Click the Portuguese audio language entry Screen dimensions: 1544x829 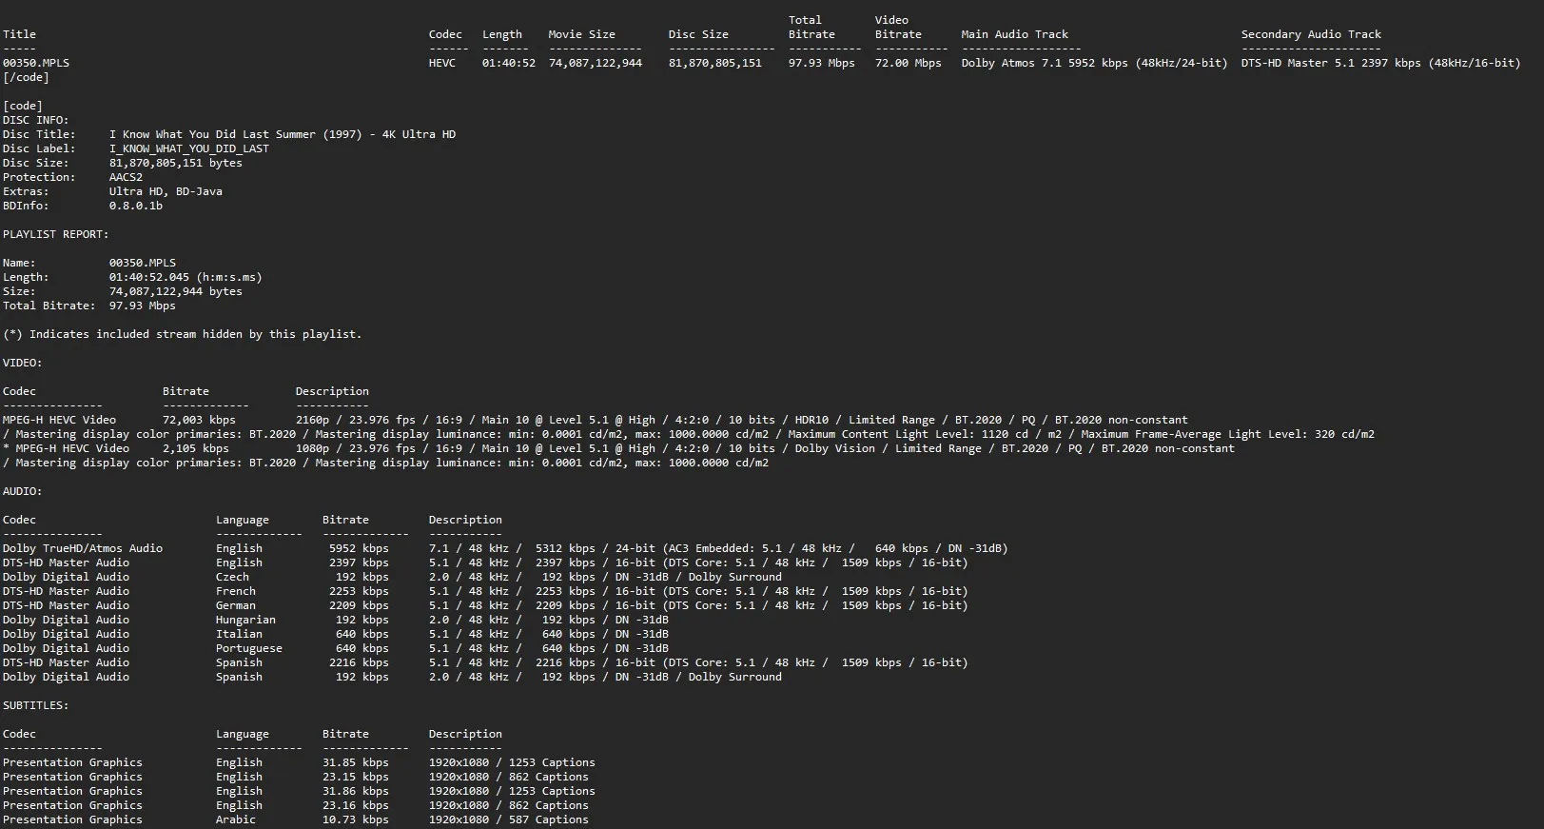248,648
